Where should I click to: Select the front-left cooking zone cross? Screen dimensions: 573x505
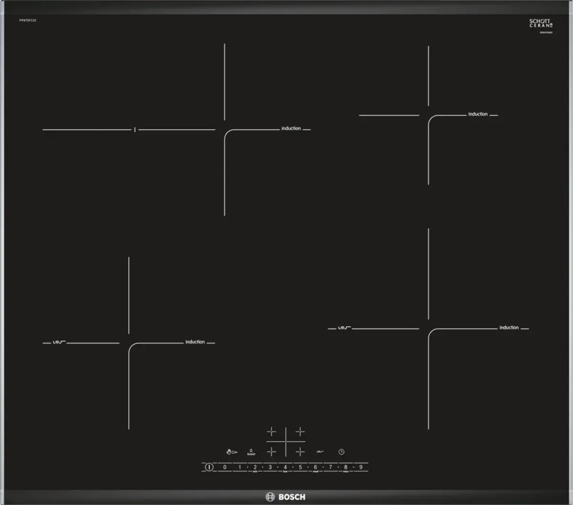[x=272, y=452]
